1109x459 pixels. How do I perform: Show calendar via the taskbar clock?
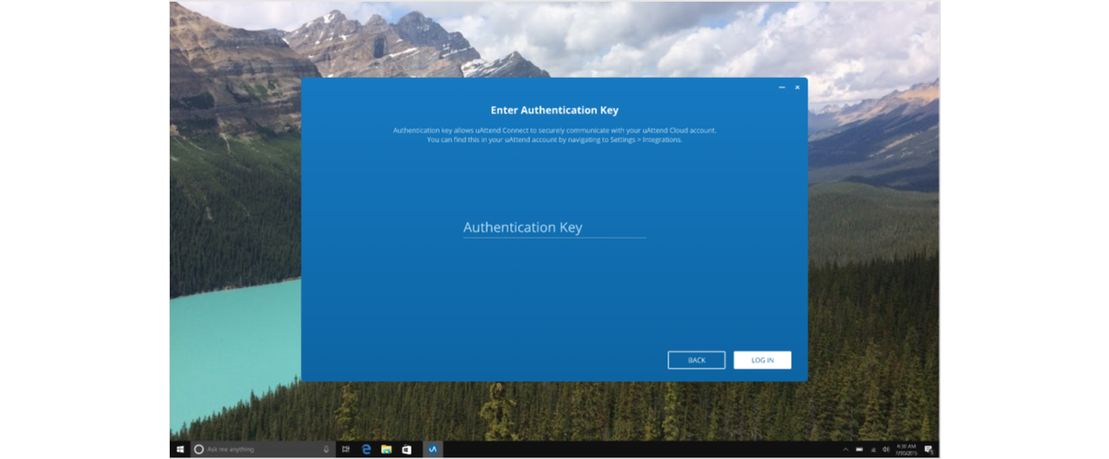[906, 449]
